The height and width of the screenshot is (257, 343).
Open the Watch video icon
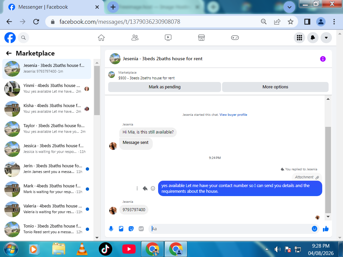[168, 37]
